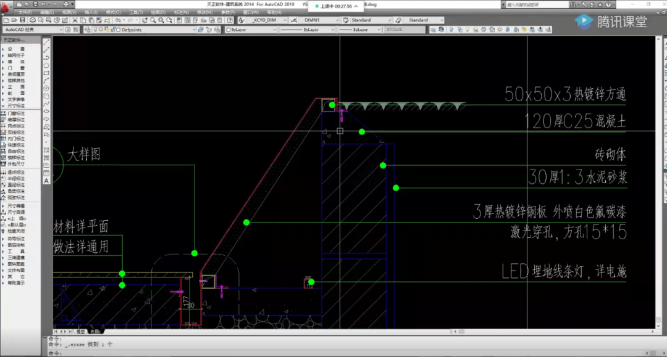The image size is (667, 357).
Task: Open the 插入(I) menu
Action: pyautogui.click(x=91, y=12)
